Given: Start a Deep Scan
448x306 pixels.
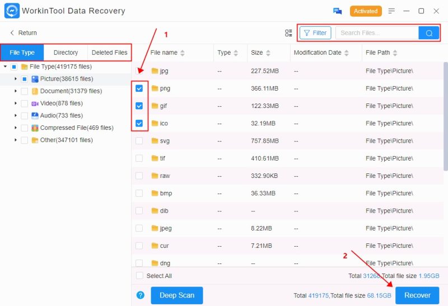Looking at the screenshot, I should coord(176,295).
